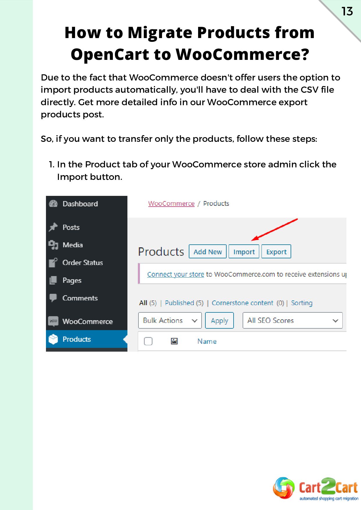Expand the All SEO Scores dropdown
The width and height of the screenshot is (361, 510).
(x=293, y=321)
